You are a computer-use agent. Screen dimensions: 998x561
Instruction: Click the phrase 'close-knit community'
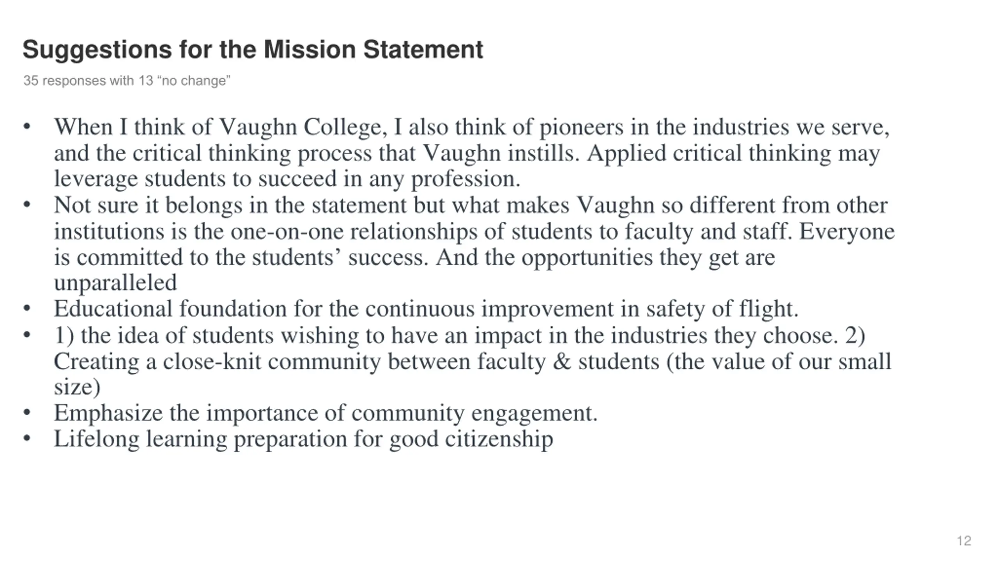pos(272,362)
